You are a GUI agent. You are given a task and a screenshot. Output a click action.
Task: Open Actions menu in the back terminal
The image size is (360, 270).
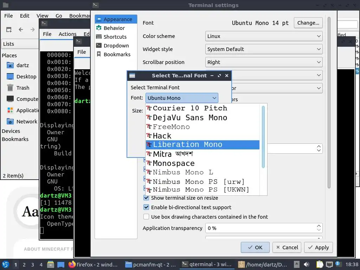(67, 34)
